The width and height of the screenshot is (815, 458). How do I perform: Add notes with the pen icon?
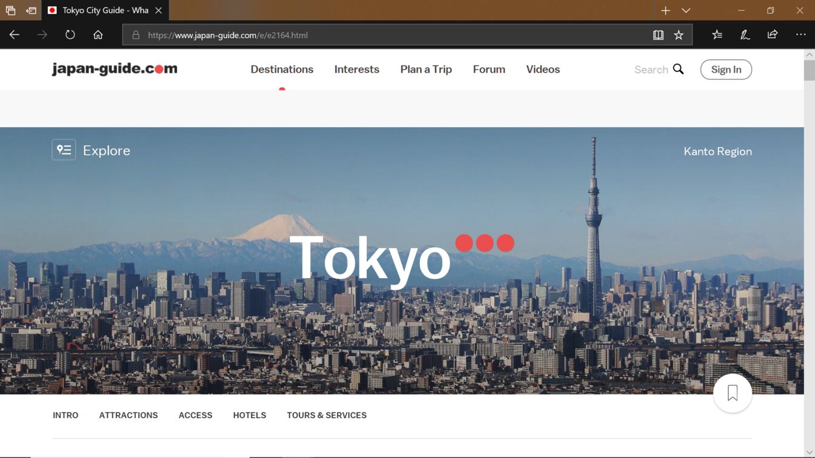[x=745, y=35]
